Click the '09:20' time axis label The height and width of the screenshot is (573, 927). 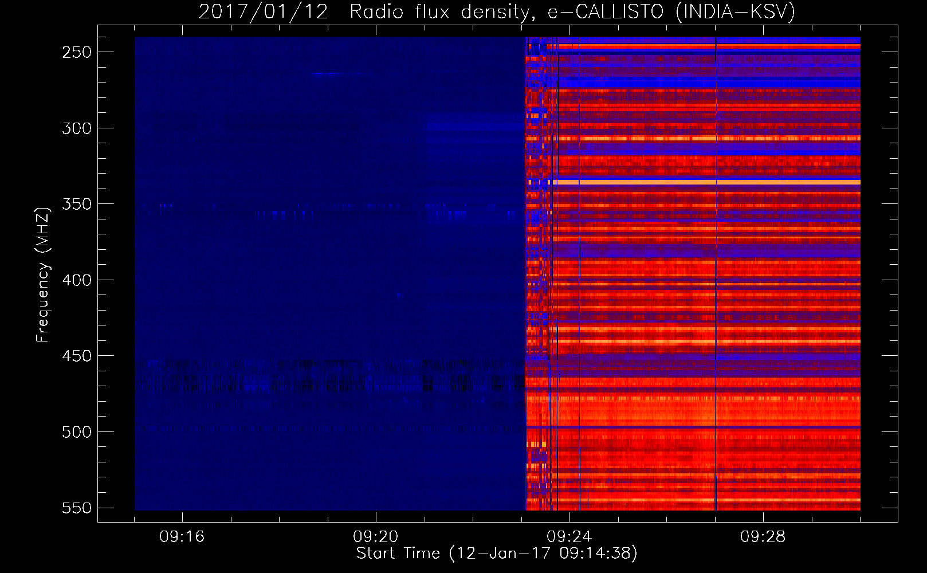(x=376, y=536)
